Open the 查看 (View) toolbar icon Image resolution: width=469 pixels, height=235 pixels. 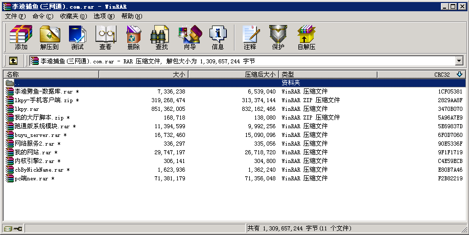pos(105,38)
